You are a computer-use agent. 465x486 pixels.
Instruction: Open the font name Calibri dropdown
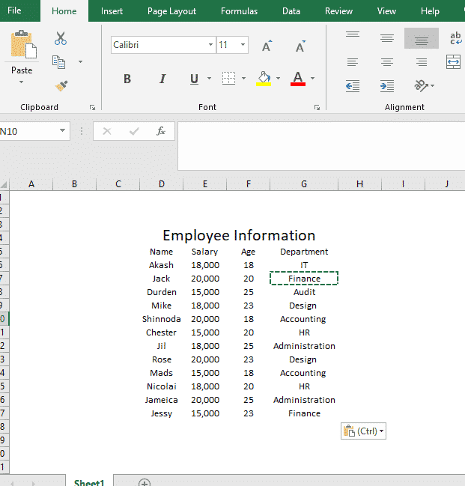click(210, 45)
